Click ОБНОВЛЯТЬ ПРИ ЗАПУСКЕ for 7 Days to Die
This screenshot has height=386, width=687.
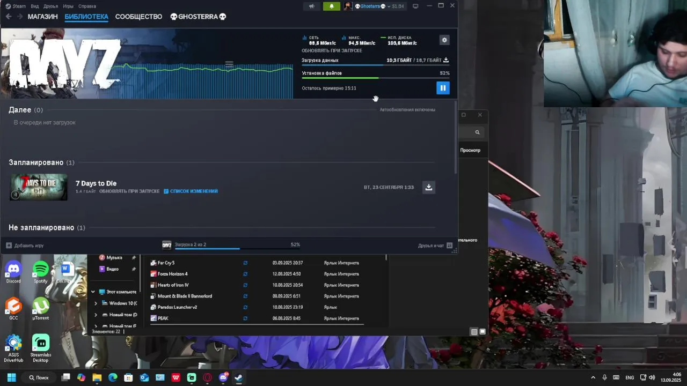(x=129, y=191)
